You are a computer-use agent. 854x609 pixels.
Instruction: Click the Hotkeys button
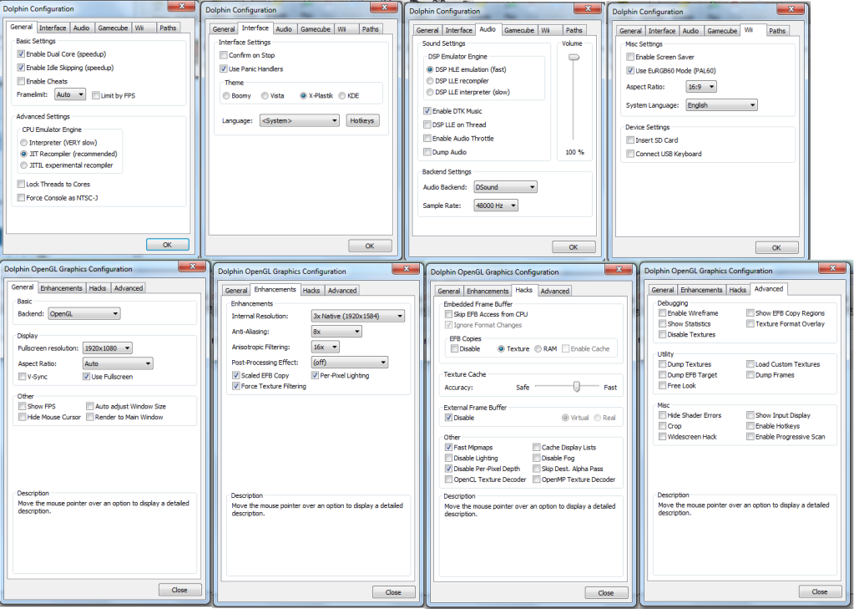(363, 120)
